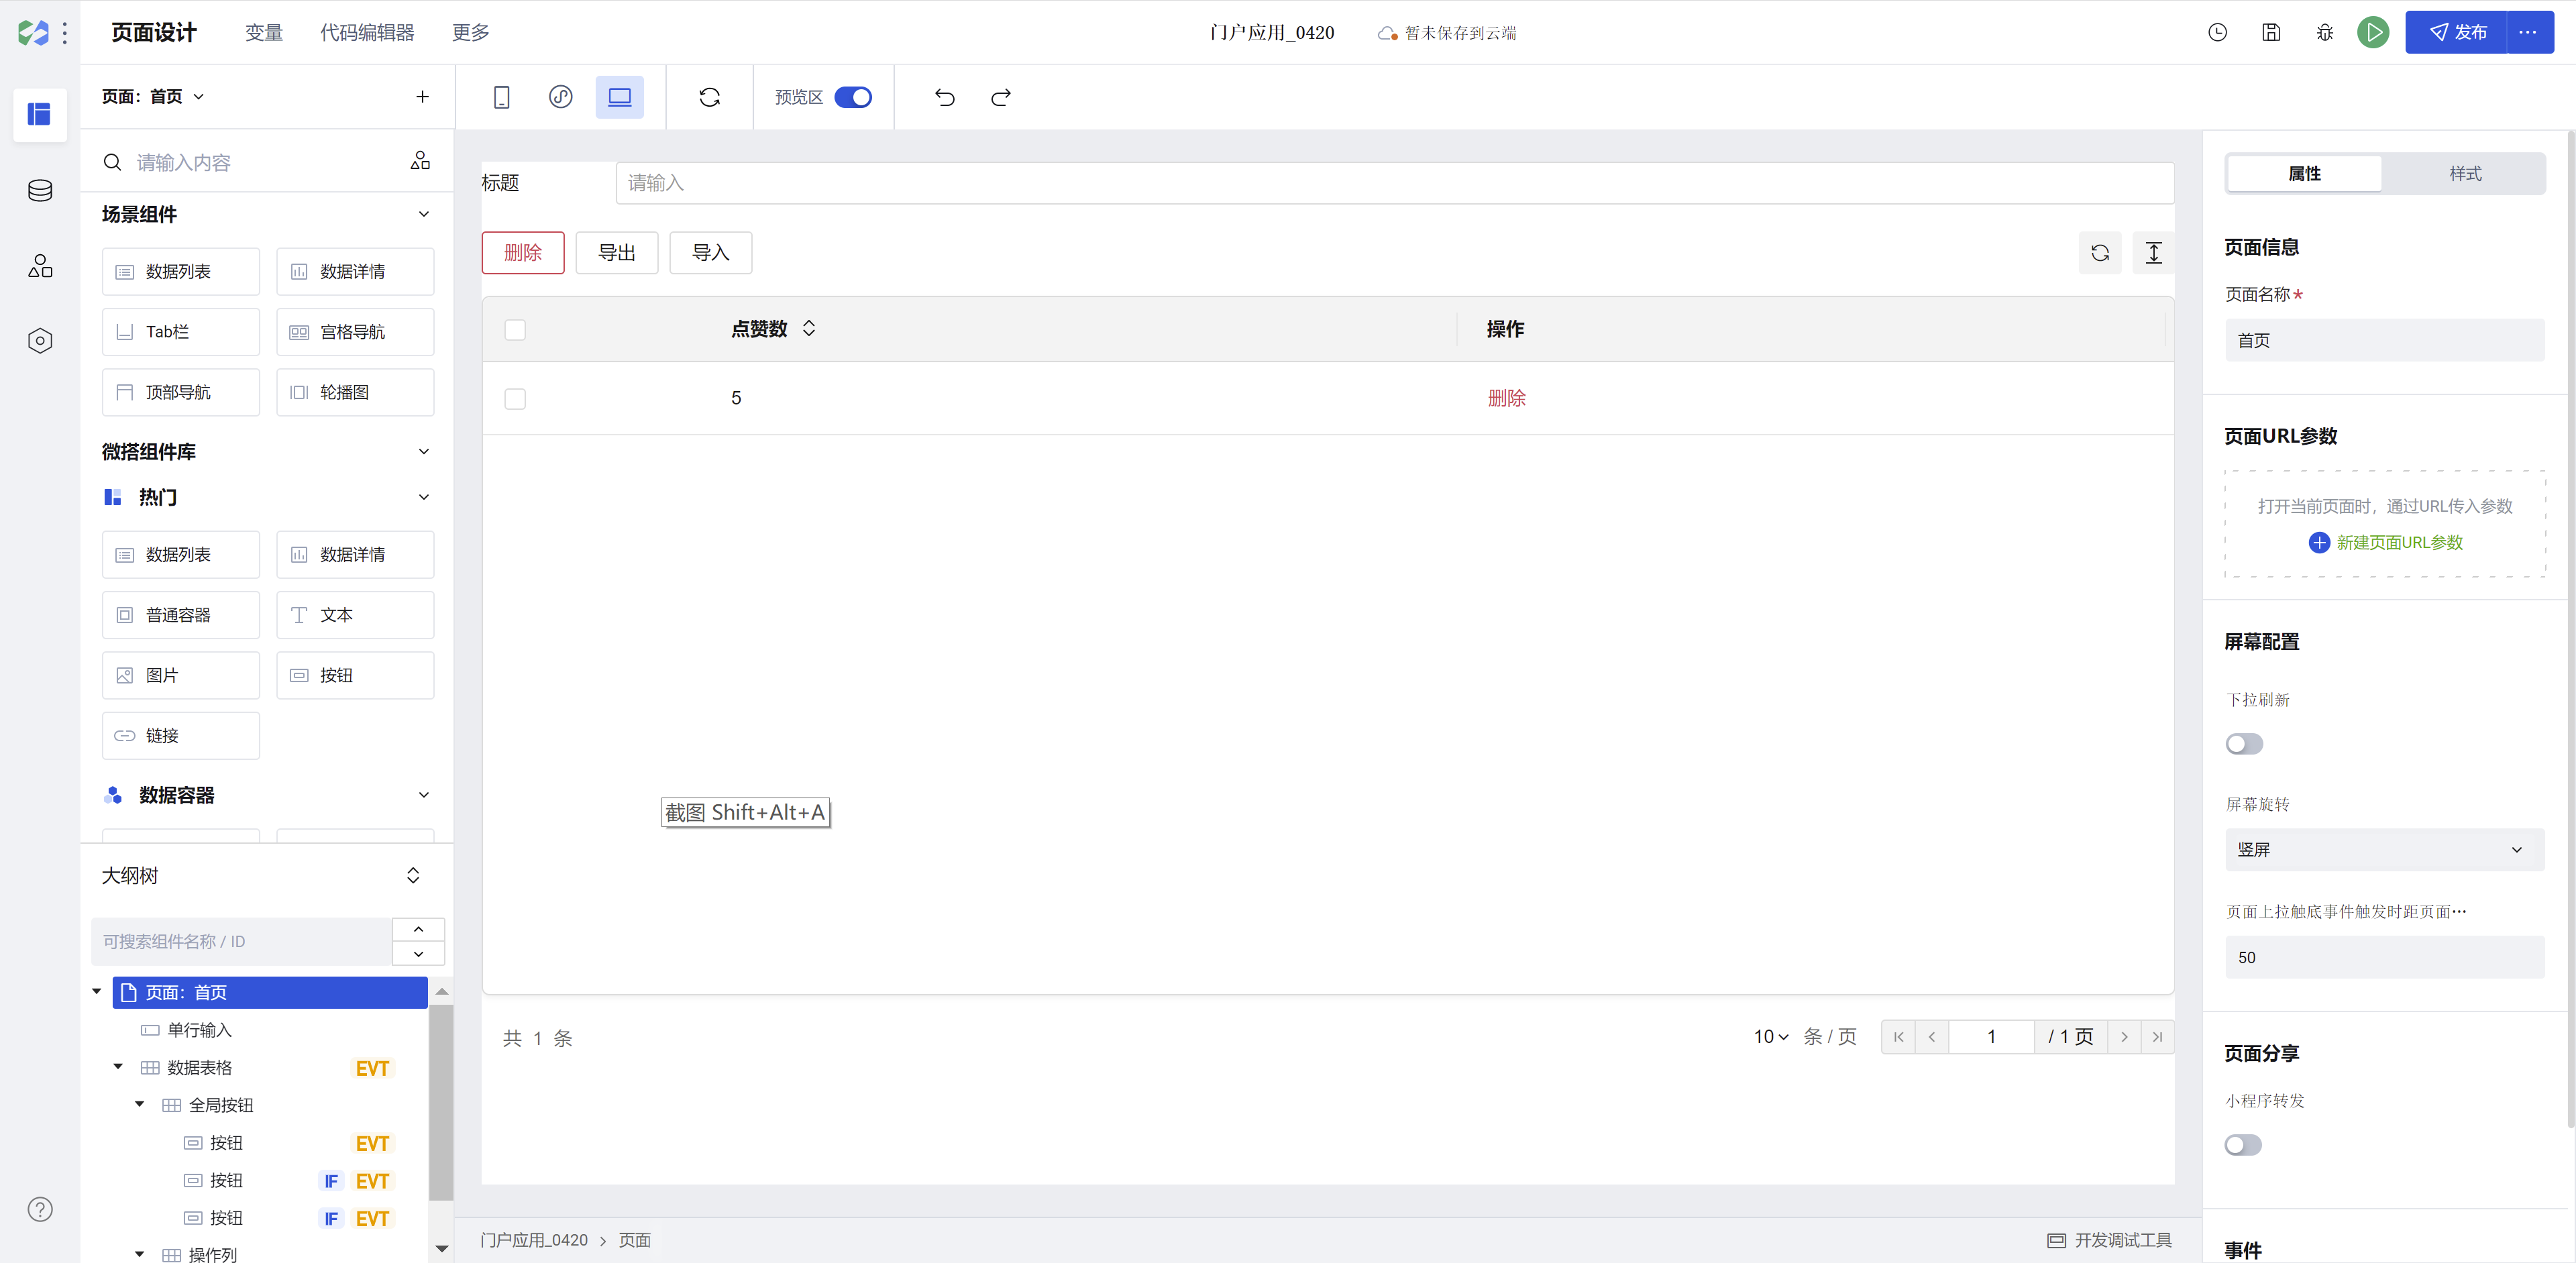Screen dimensions: 2576x1263
Task: Click the 导入 button
Action: [x=711, y=253]
